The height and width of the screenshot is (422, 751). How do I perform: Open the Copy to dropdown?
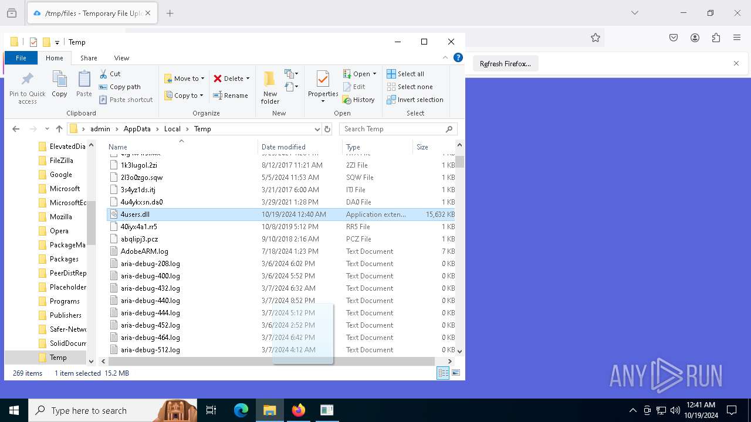click(x=184, y=96)
